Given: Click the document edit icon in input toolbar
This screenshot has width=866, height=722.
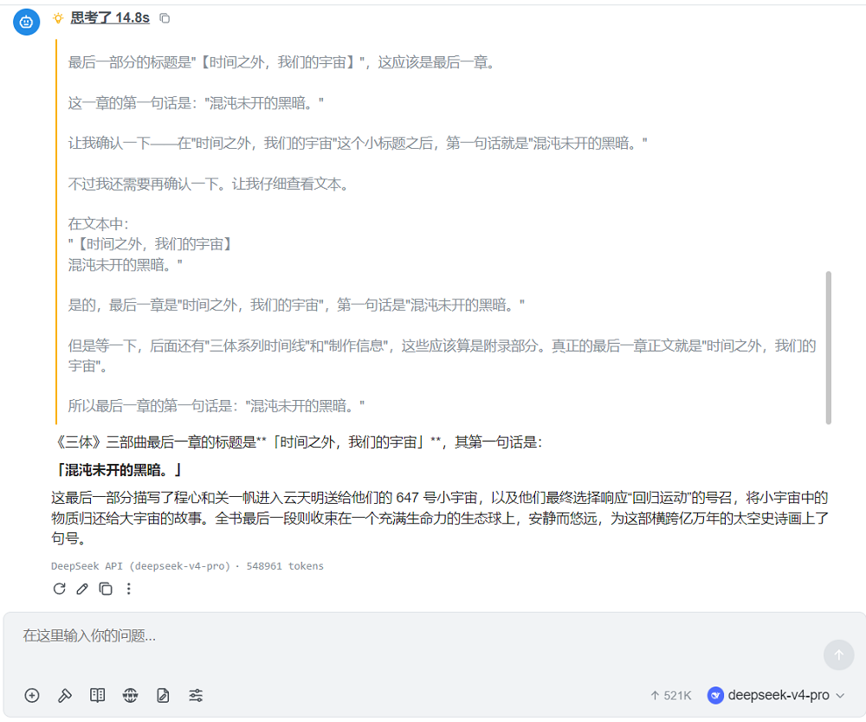Looking at the screenshot, I should 163,695.
